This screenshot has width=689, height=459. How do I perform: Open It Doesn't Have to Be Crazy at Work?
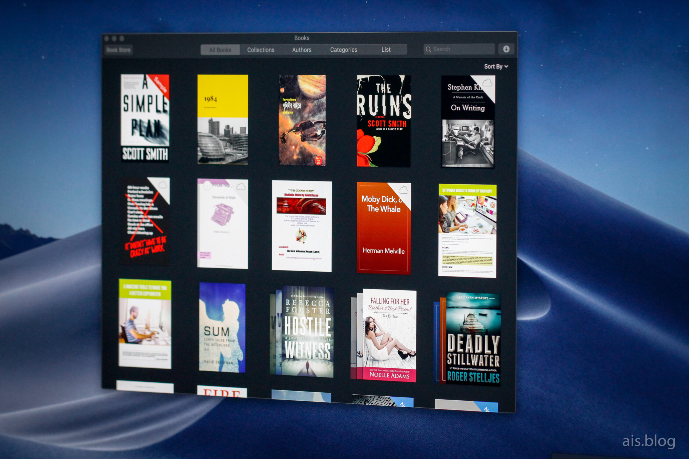(146, 221)
